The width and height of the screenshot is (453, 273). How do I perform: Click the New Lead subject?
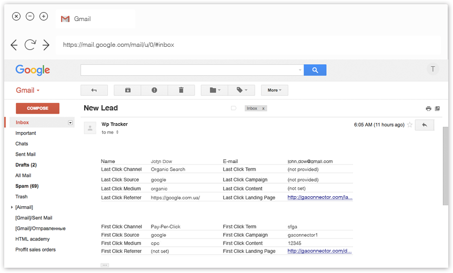(x=101, y=108)
